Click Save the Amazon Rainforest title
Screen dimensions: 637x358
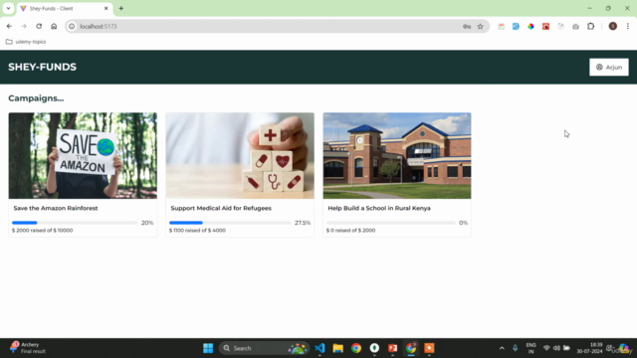click(x=56, y=208)
